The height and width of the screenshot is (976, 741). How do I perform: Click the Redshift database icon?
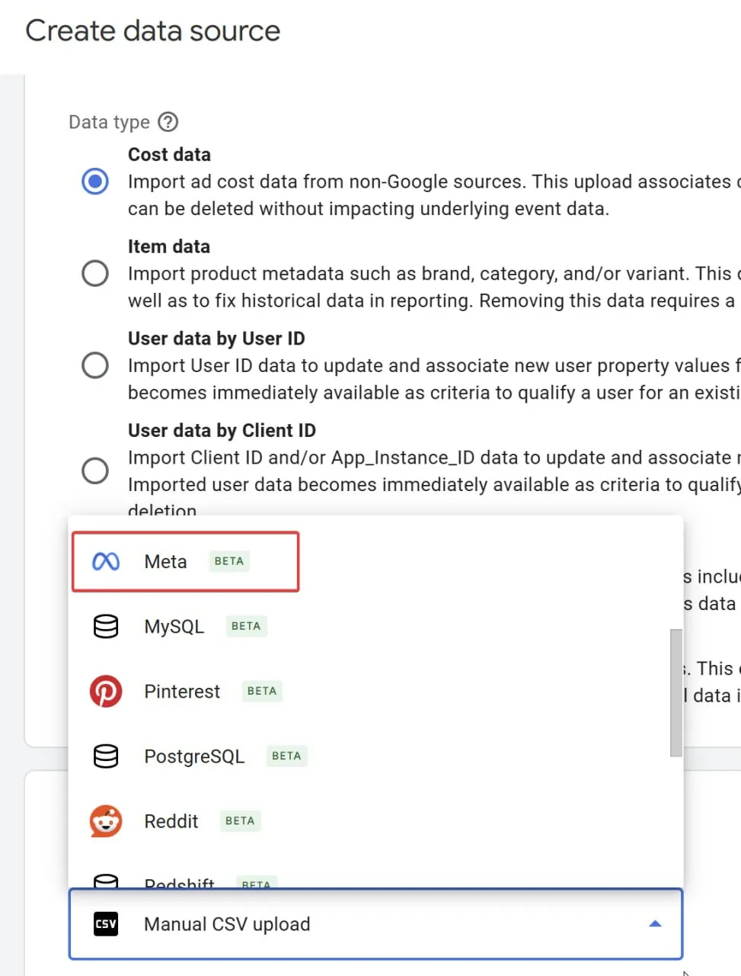click(x=106, y=881)
